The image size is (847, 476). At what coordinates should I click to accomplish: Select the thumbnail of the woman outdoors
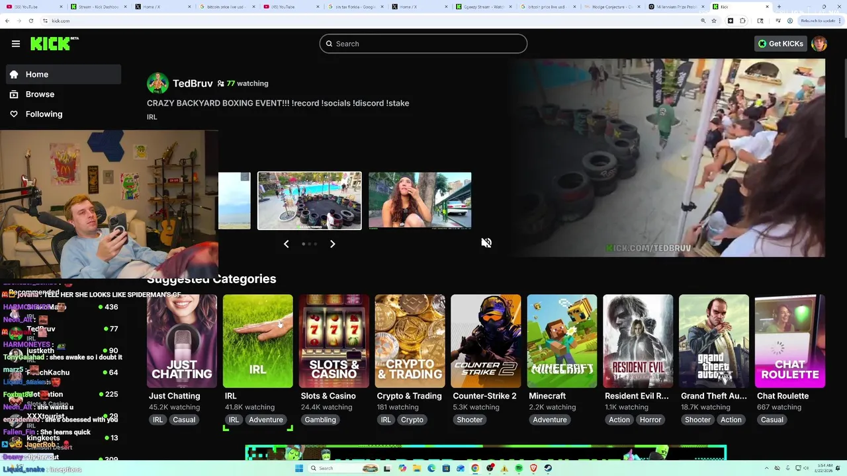point(420,201)
